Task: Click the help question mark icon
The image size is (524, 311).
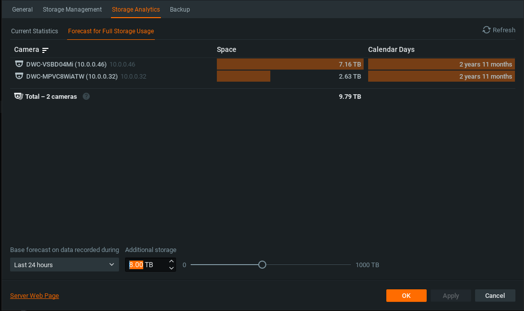Action: (86, 96)
